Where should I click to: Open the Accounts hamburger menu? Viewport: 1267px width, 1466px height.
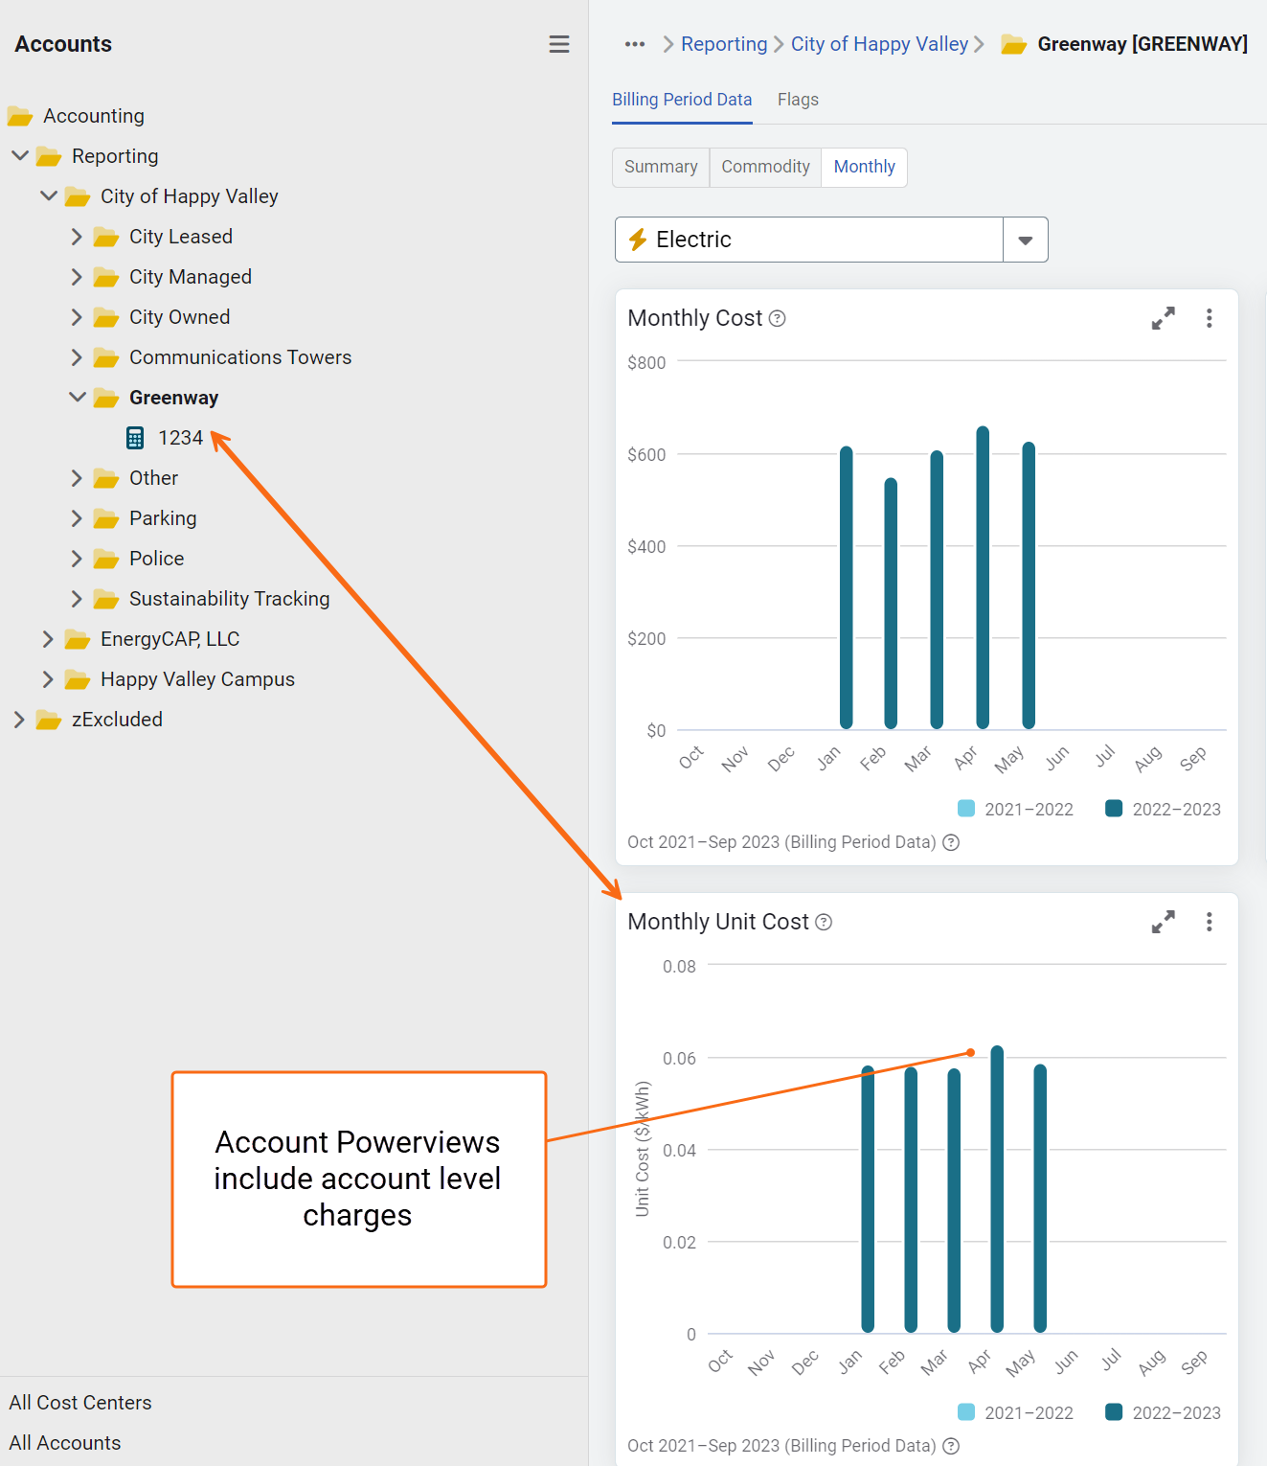559,44
